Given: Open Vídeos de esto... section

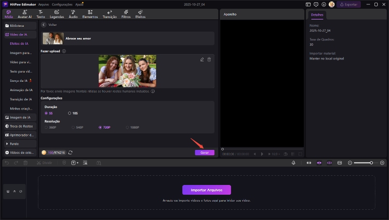Looking at the screenshot, I should tap(20, 152).
